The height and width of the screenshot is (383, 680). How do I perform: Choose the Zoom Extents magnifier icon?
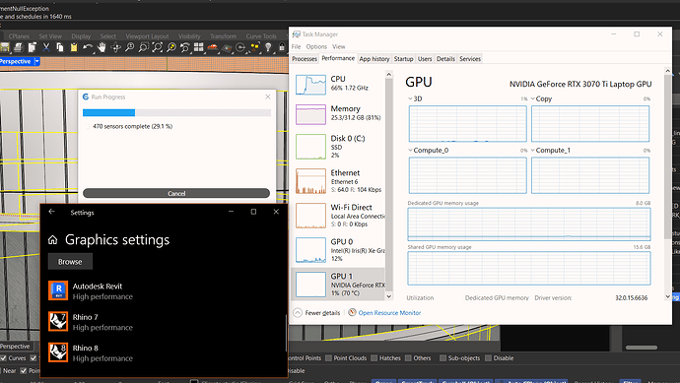click(157, 47)
